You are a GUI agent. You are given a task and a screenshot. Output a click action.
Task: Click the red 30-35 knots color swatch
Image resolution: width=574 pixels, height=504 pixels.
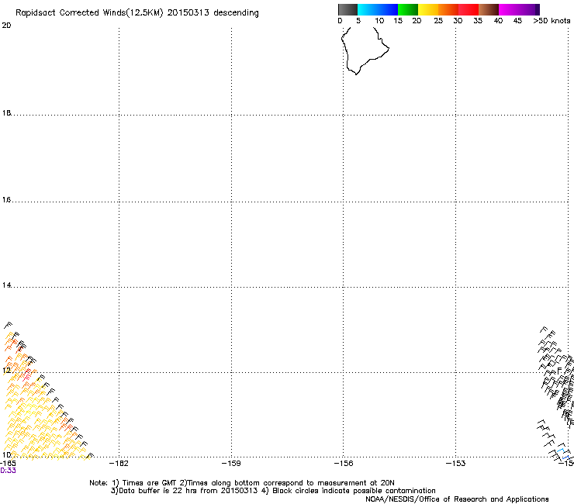point(469,9)
